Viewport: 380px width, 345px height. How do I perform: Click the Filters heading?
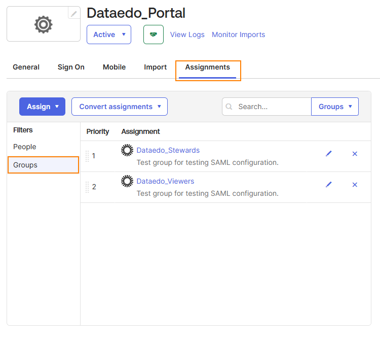pyautogui.click(x=23, y=130)
